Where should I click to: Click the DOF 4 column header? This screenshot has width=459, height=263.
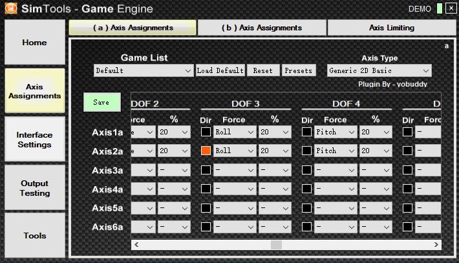coord(346,104)
